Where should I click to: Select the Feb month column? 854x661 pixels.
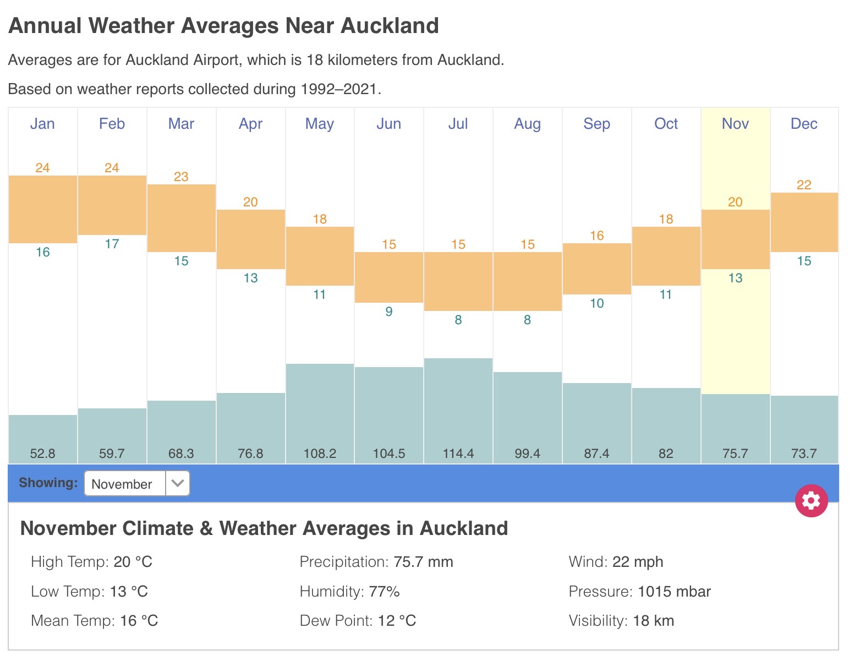[112, 124]
